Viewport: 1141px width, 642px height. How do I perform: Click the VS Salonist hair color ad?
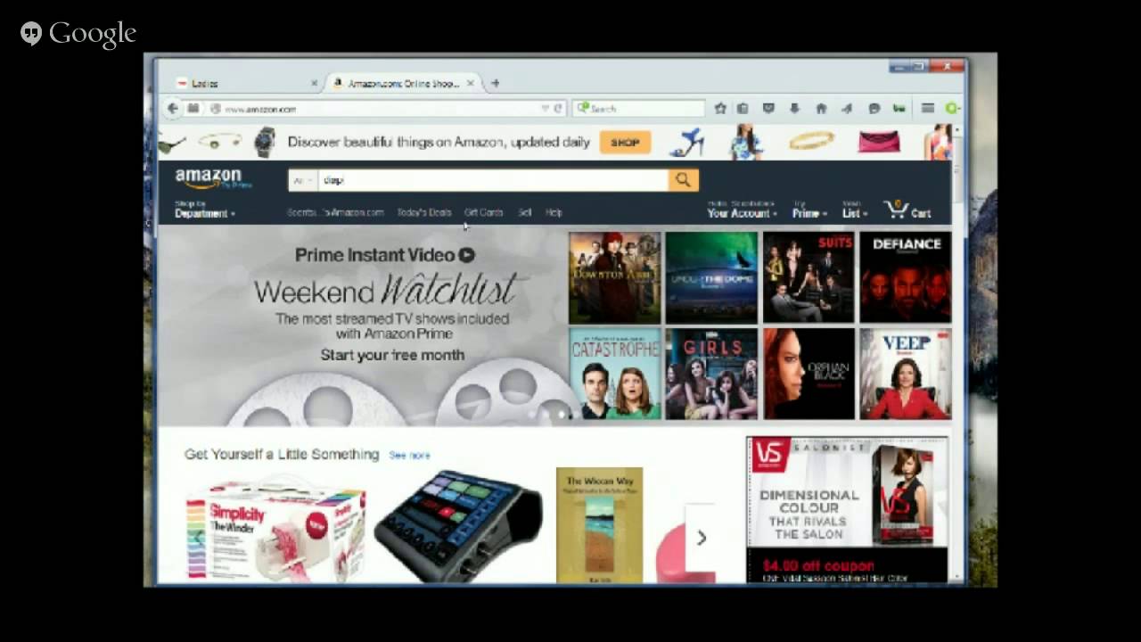click(x=847, y=509)
